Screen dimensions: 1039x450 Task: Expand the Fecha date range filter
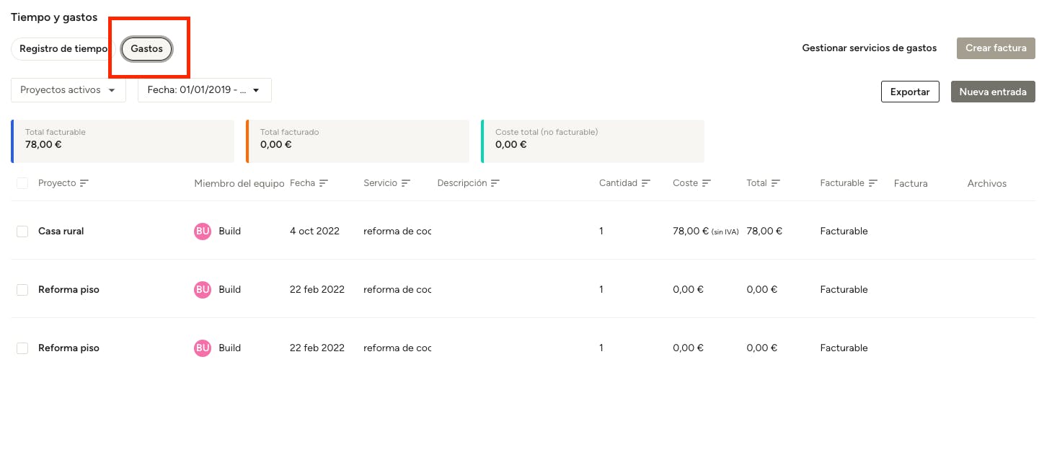(204, 90)
